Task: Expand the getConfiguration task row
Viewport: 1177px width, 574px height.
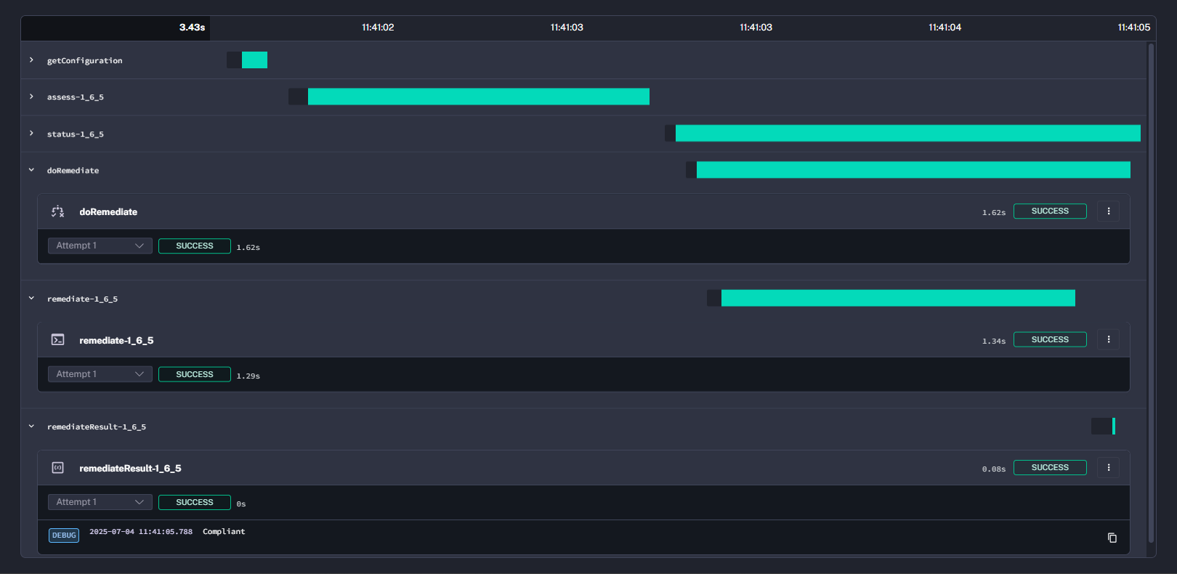Action: (31, 60)
